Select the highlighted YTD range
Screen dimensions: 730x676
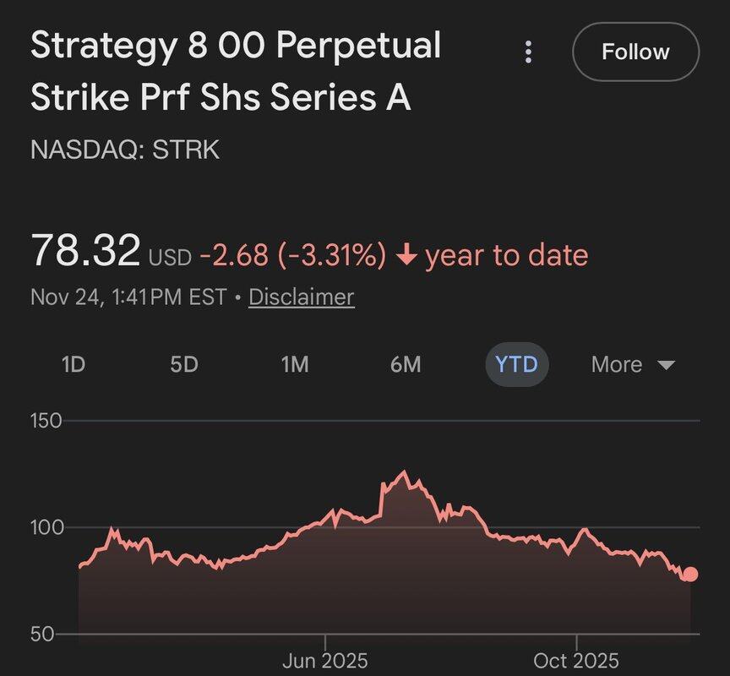[x=516, y=365]
